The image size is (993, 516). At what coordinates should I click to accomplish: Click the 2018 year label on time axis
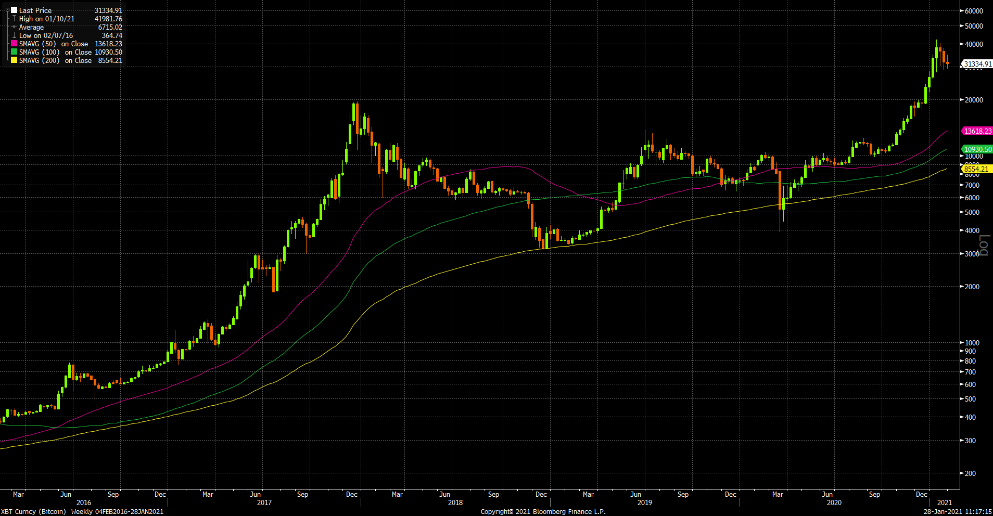(x=455, y=502)
